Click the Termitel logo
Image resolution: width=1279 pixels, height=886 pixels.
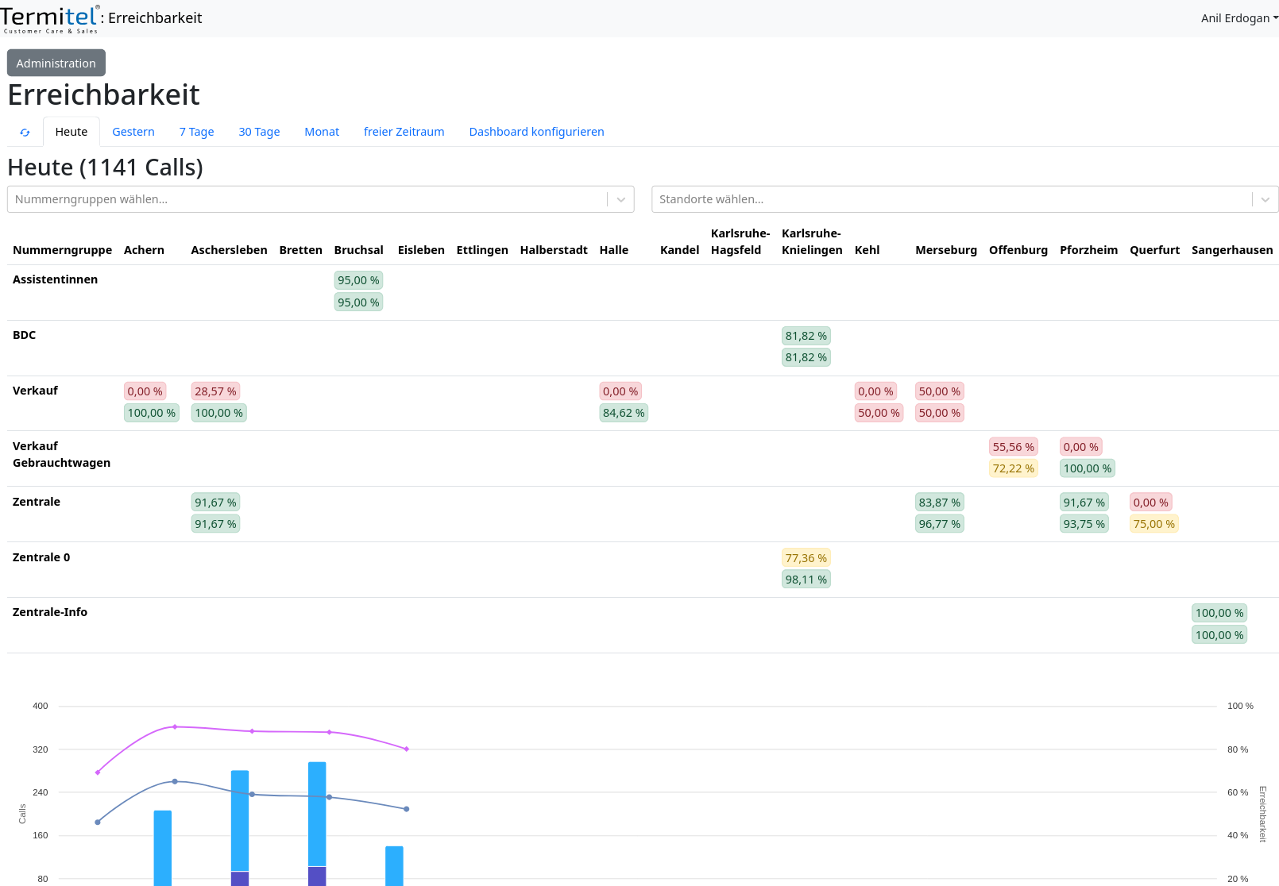point(50,18)
